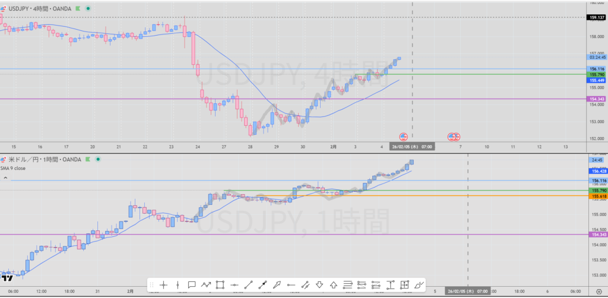
Task: Select the arrow line drawing tool
Action: 263,285
